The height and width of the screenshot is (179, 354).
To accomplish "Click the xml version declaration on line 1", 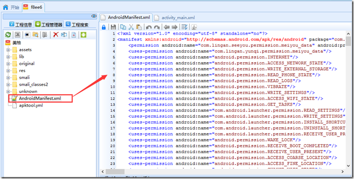I will [193, 34].
